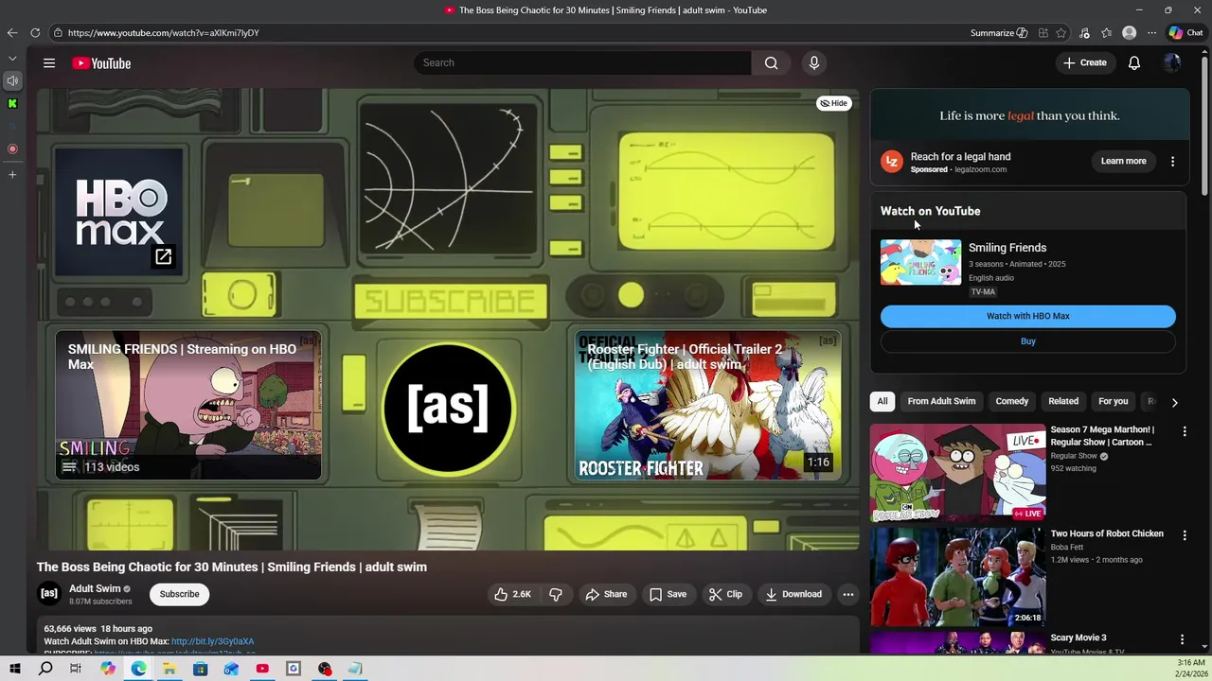This screenshot has height=681, width=1212.
Task: Click the browser address bar URL
Action: click(x=163, y=33)
